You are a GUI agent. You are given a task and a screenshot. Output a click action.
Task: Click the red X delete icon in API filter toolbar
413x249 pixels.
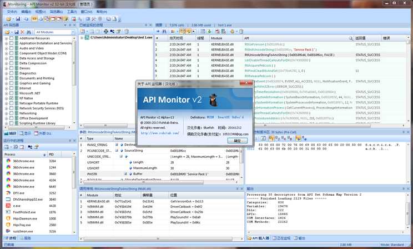coord(23,32)
